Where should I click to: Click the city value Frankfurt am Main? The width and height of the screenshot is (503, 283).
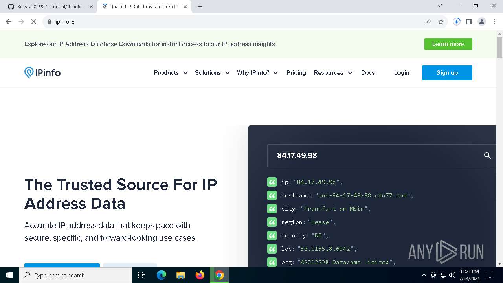334,209
